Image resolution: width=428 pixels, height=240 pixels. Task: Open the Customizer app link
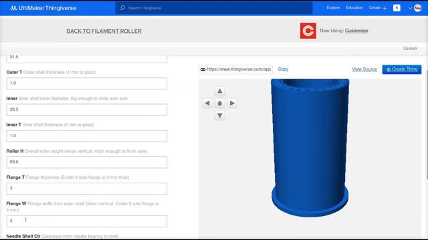pyautogui.click(x=356, y=31)
